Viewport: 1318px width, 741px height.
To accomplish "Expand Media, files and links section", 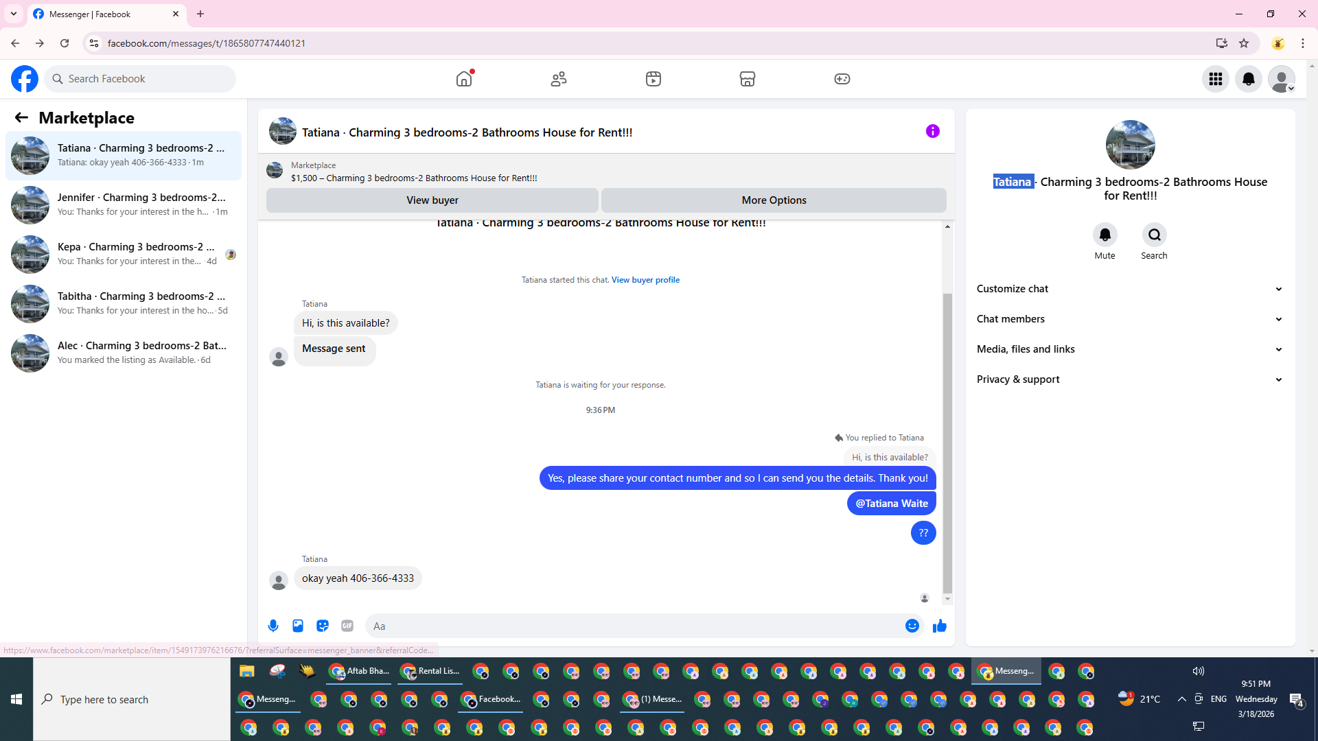I will point(1129,349).
